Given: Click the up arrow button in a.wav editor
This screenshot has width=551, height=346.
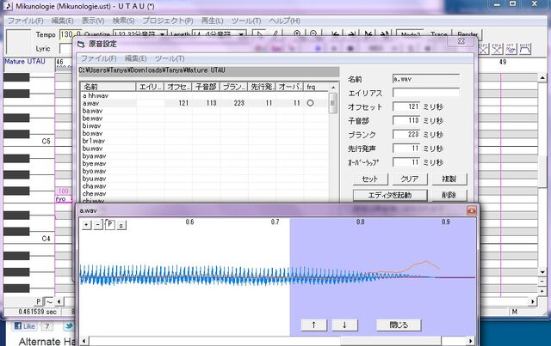Looking at the screenshot, I should coord(313,325).
